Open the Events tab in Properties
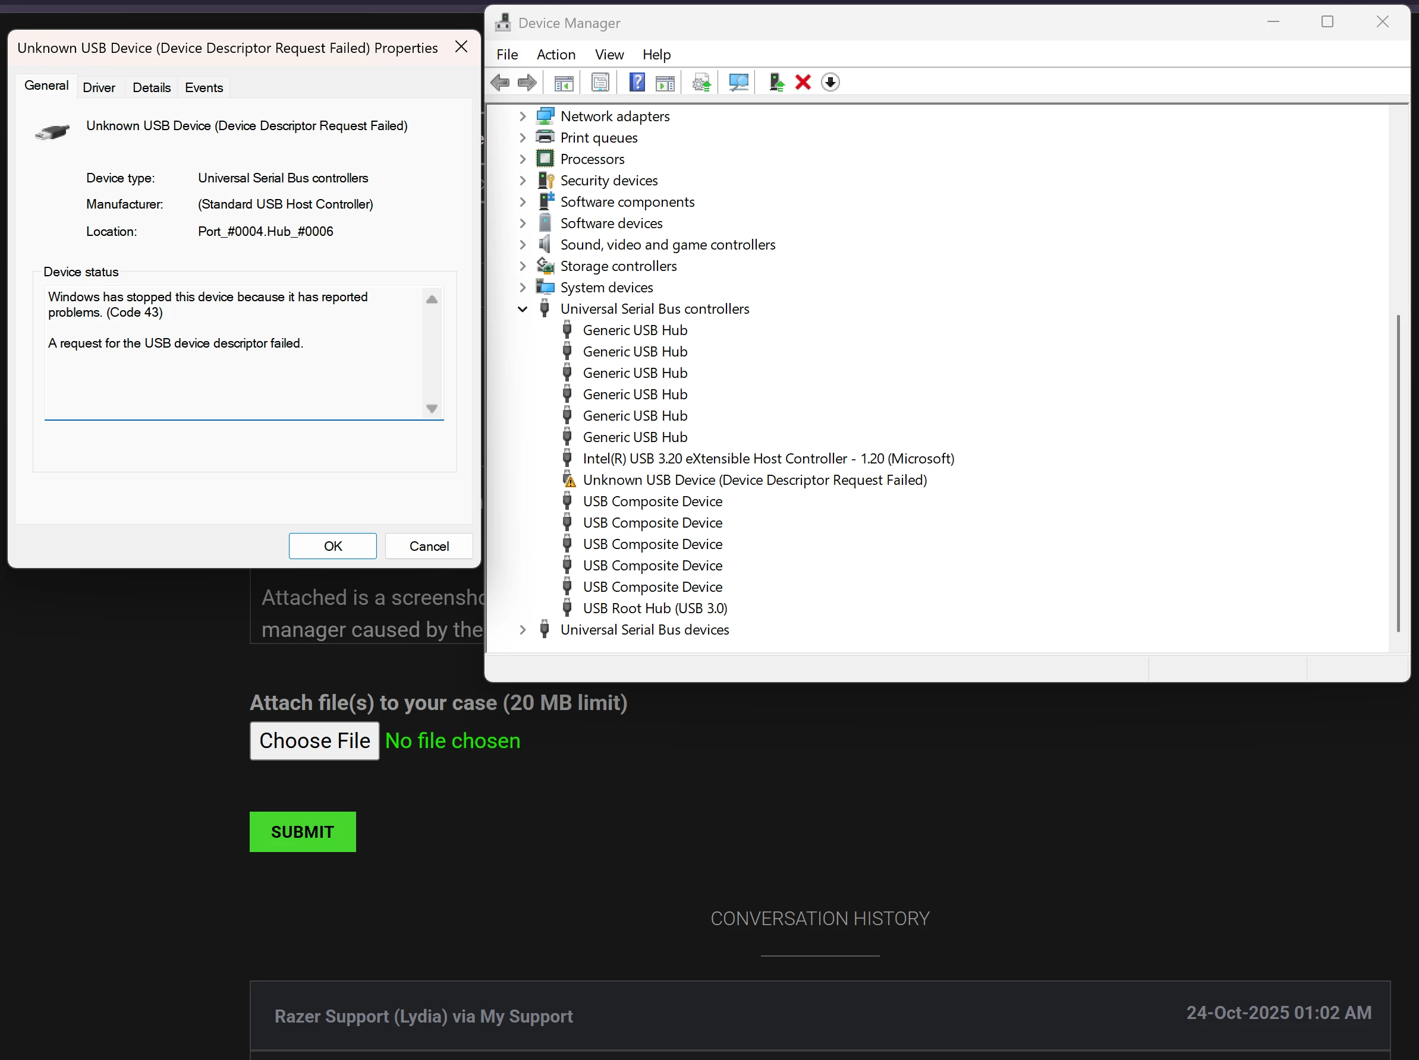Screen dimensions: 1419x1060 (203, 87)
